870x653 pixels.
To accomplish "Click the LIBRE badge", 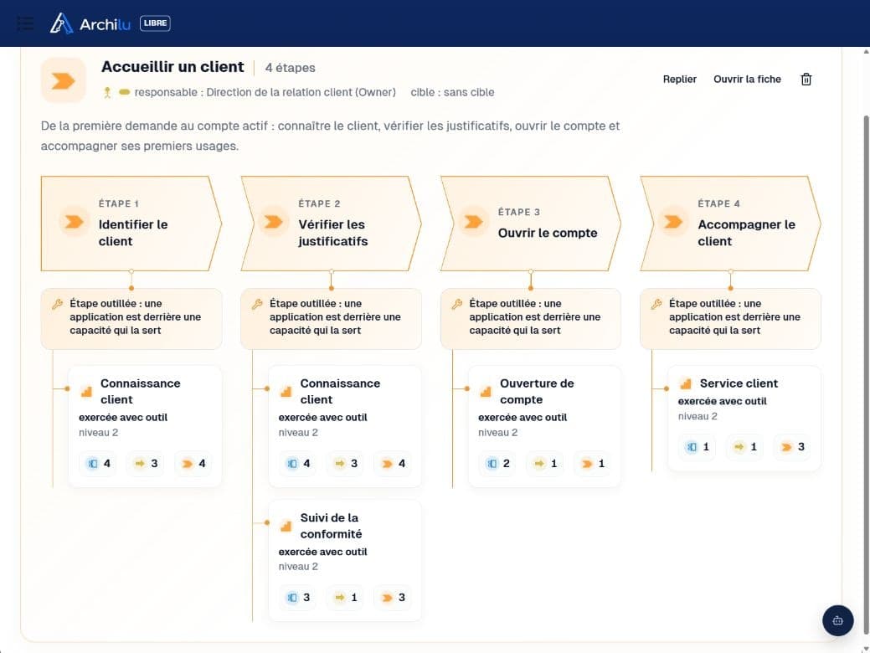I will pos(155,23).
